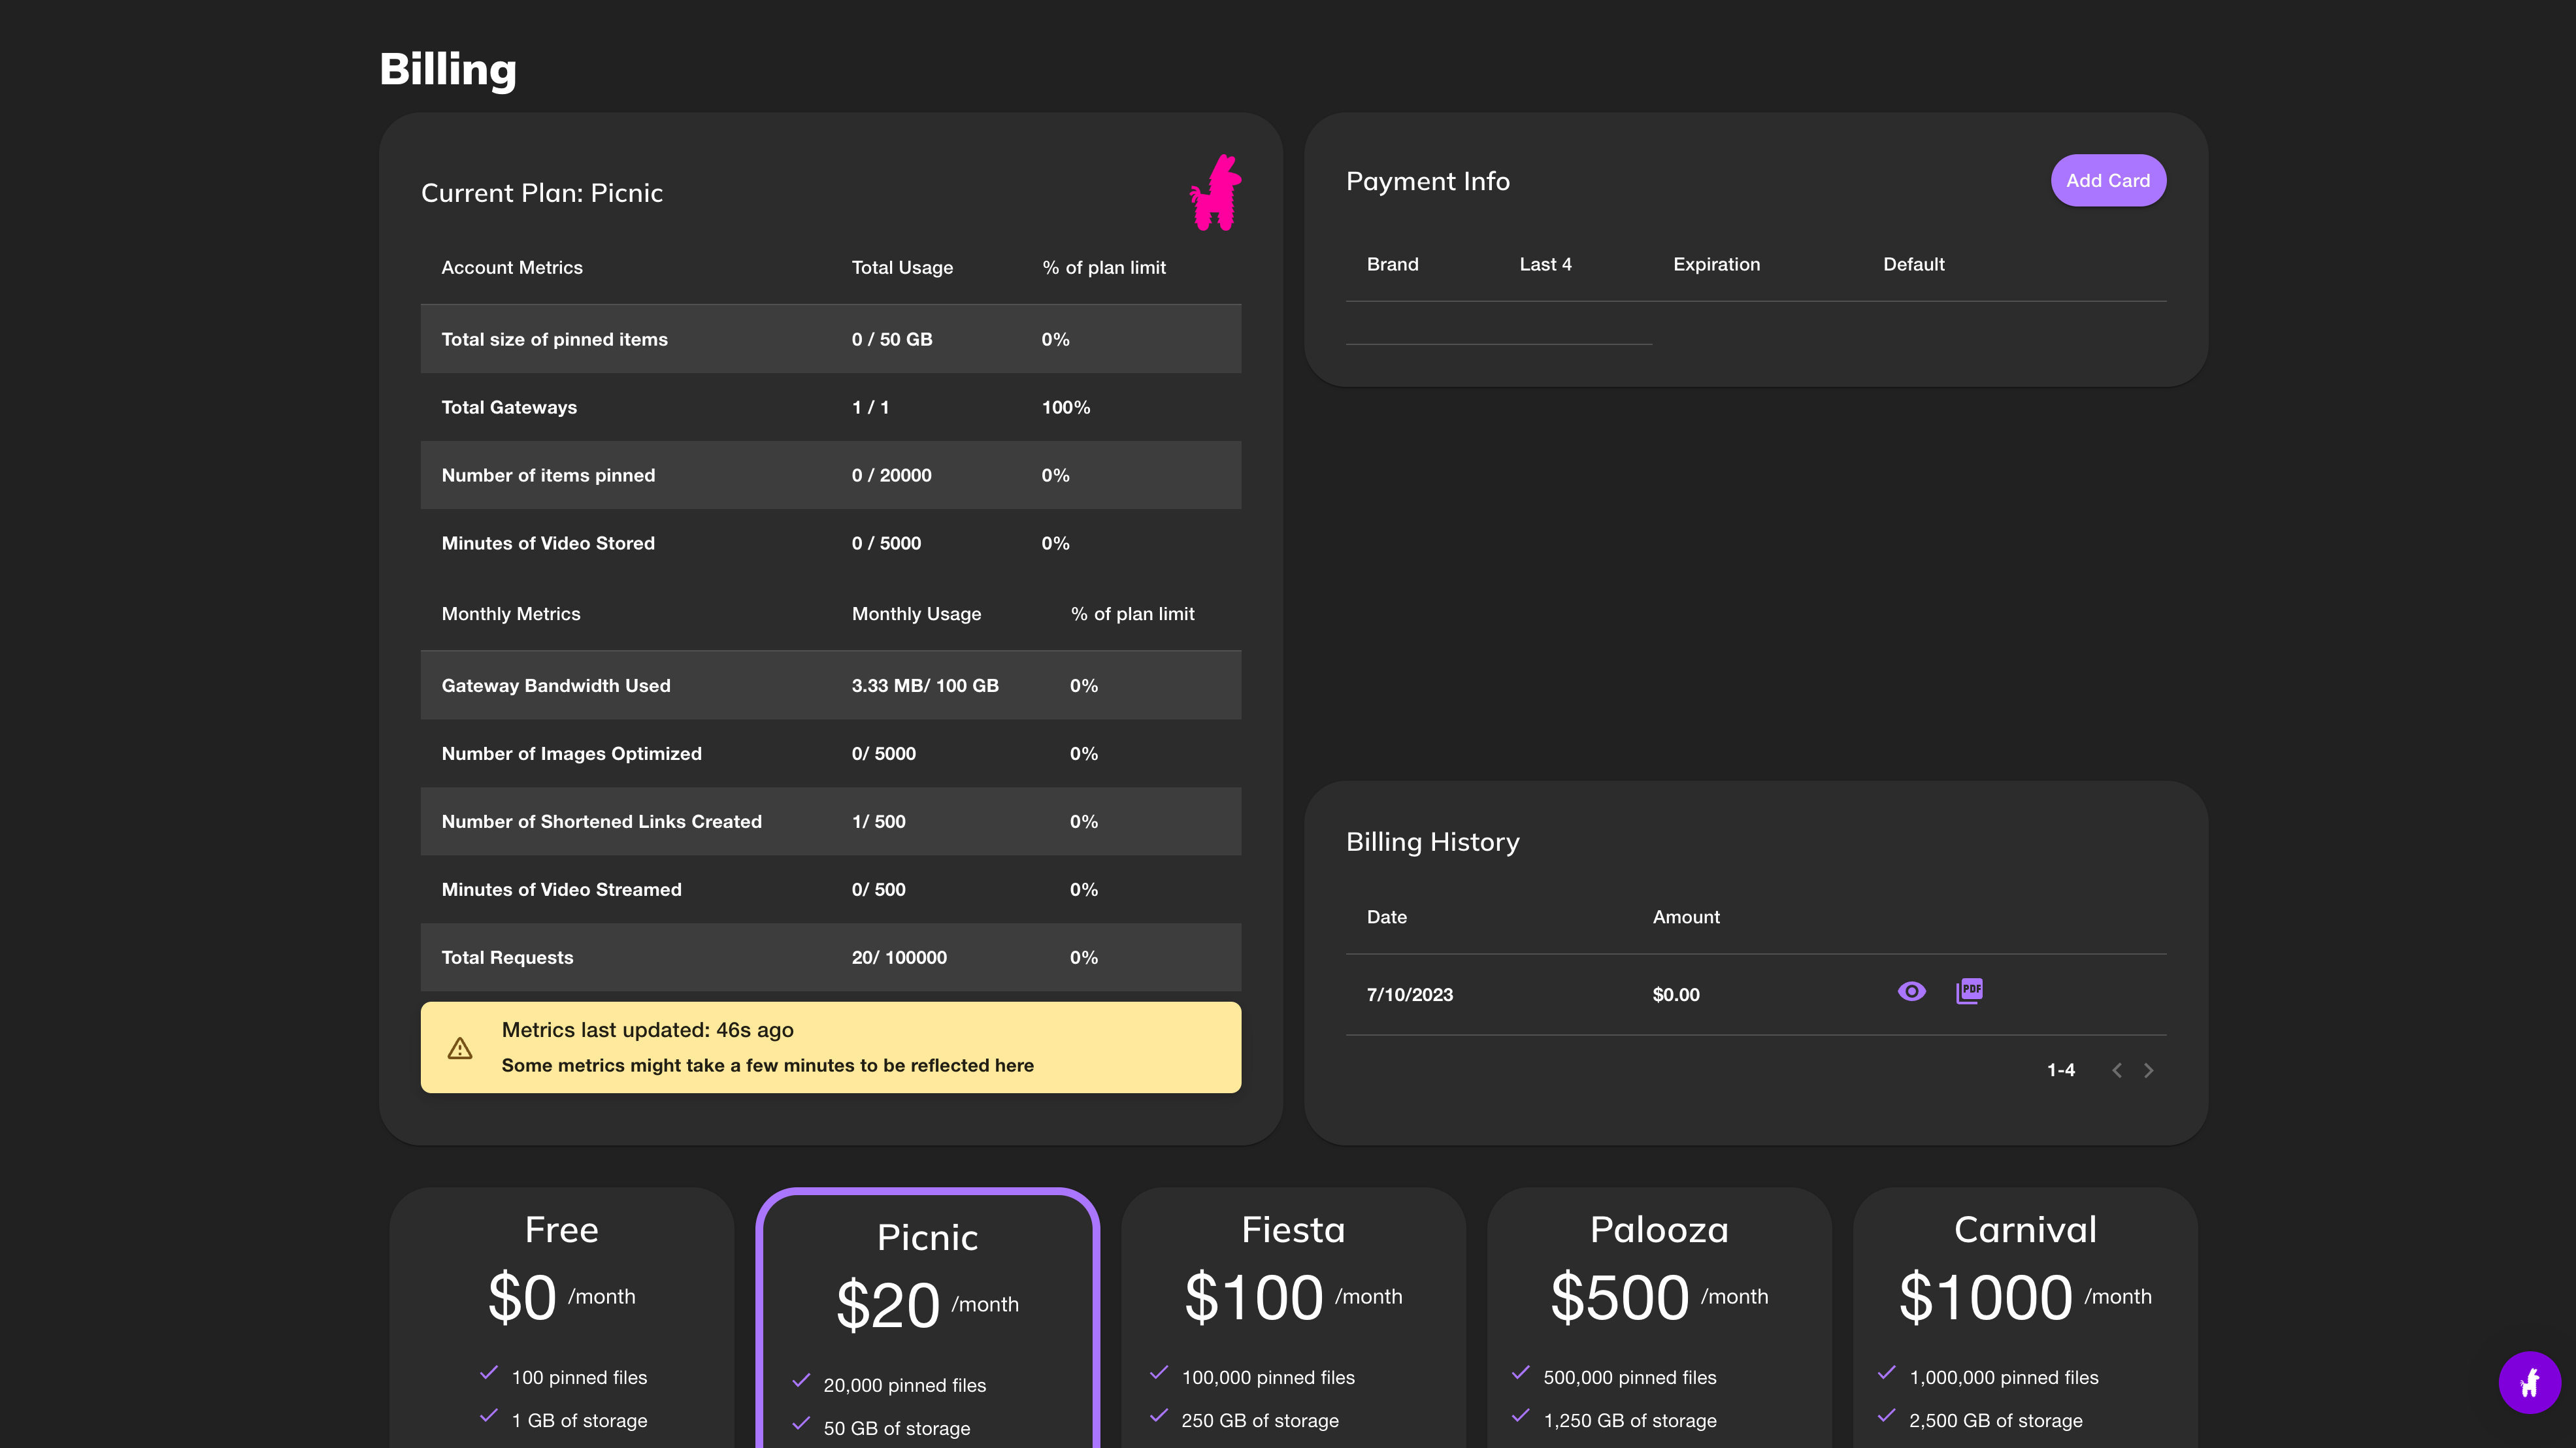Click next page arrow in Billing History
Image resolution: width=2576 pixels, height=1448 pixels.
(x=2148, y=1070)
